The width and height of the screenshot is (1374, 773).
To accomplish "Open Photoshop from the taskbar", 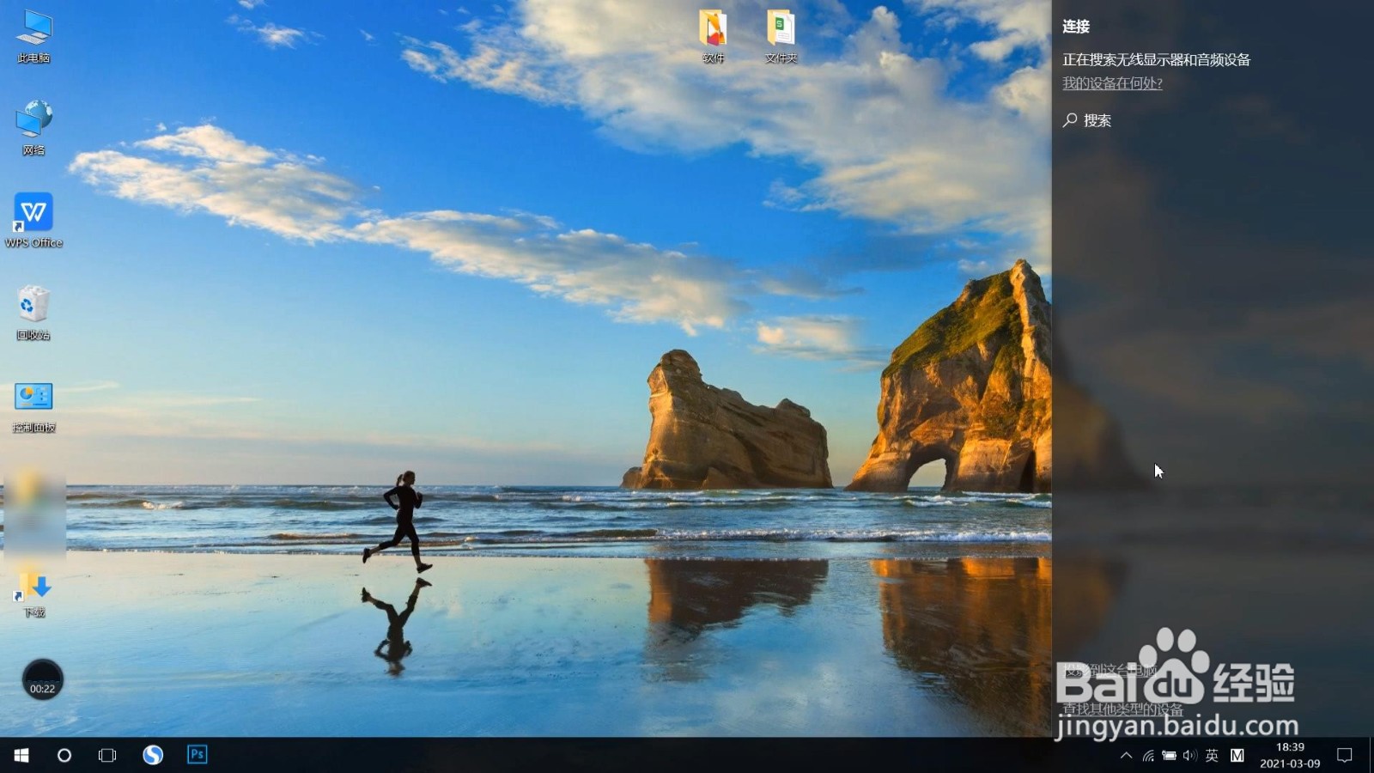I will coord(198,755).
